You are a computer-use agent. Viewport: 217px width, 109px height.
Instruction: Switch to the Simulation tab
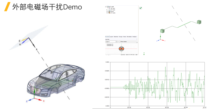[x=129, y=37]
